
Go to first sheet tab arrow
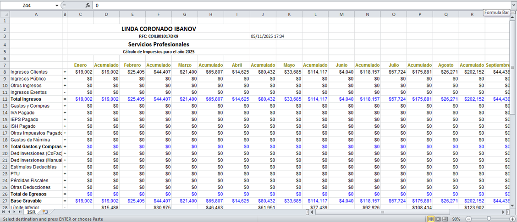4,212
